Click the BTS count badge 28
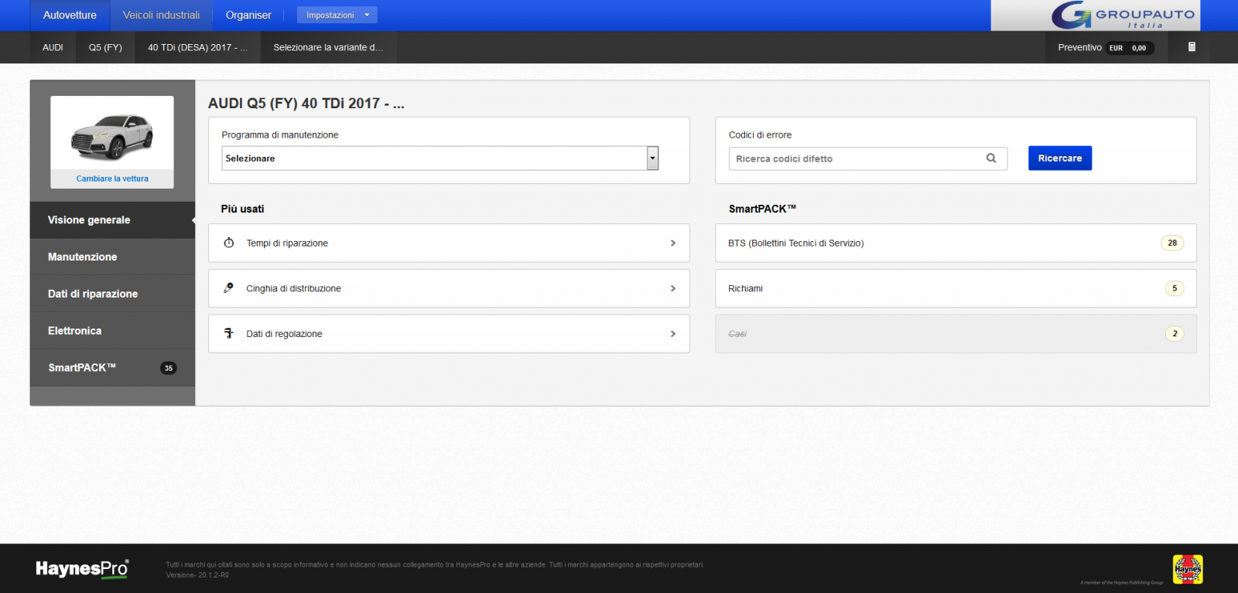The image size is (1238, 593). pyautogui.click(x=1172, y=243)
